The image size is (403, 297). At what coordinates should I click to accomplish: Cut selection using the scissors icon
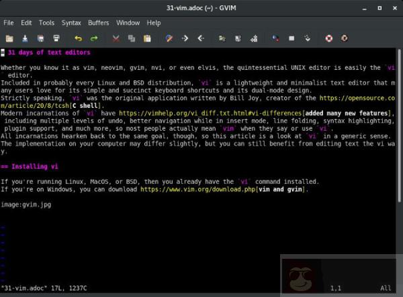coord(116,38)
